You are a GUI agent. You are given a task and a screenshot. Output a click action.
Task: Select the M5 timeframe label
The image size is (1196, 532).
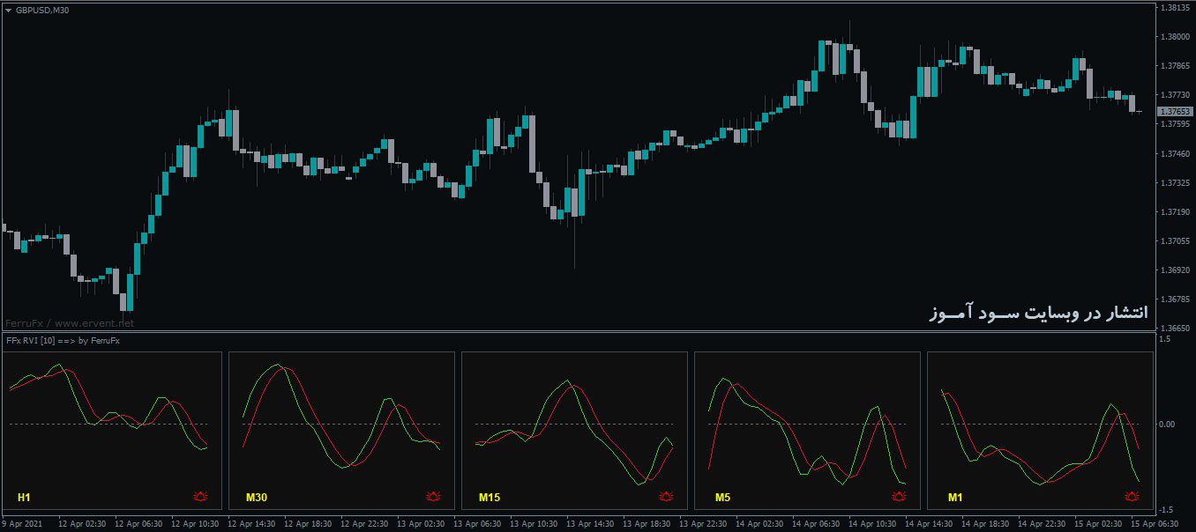point(722,498)
